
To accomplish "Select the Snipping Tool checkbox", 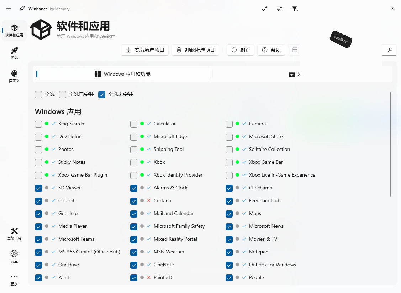I will pos(134,150).
